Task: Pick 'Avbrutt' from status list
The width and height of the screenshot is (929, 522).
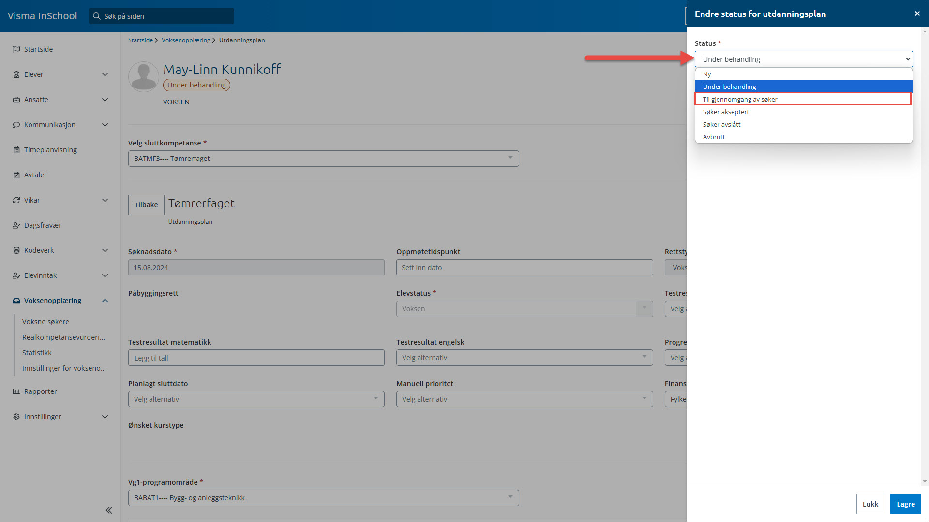Action: coord(714,137)
